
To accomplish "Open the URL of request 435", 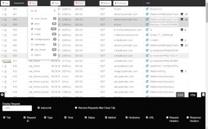I will [x=147, y=30].
